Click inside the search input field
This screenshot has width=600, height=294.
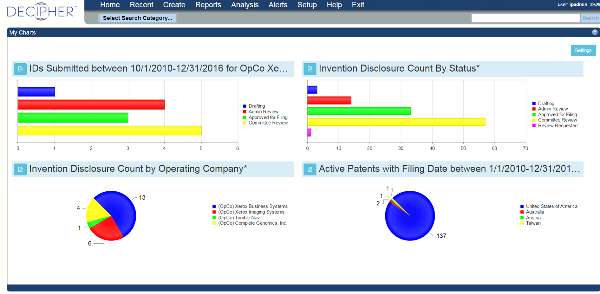point(525,18)
